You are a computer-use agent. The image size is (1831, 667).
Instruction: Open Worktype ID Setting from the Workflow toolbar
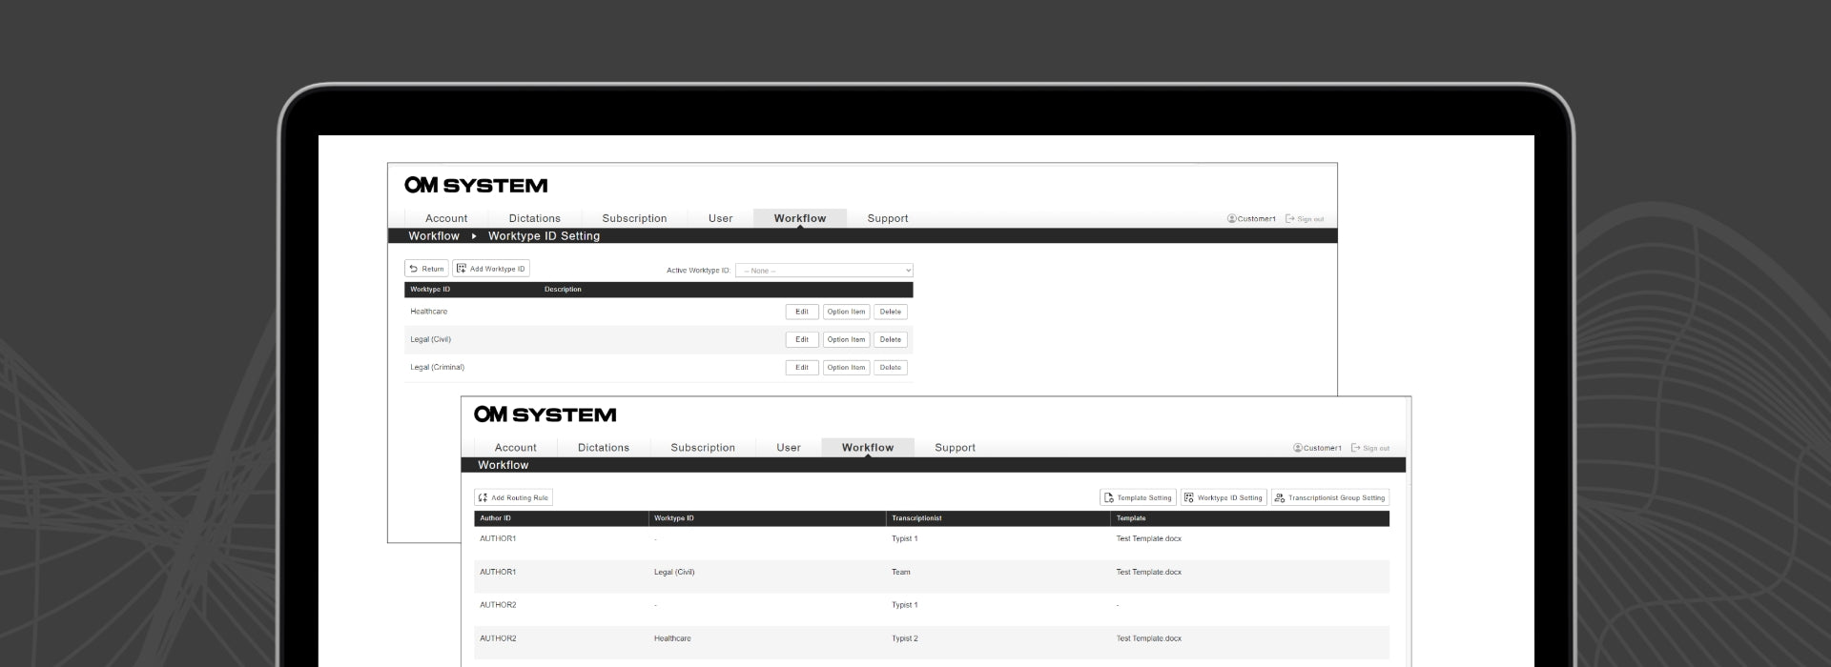(x=1224, y=497)
